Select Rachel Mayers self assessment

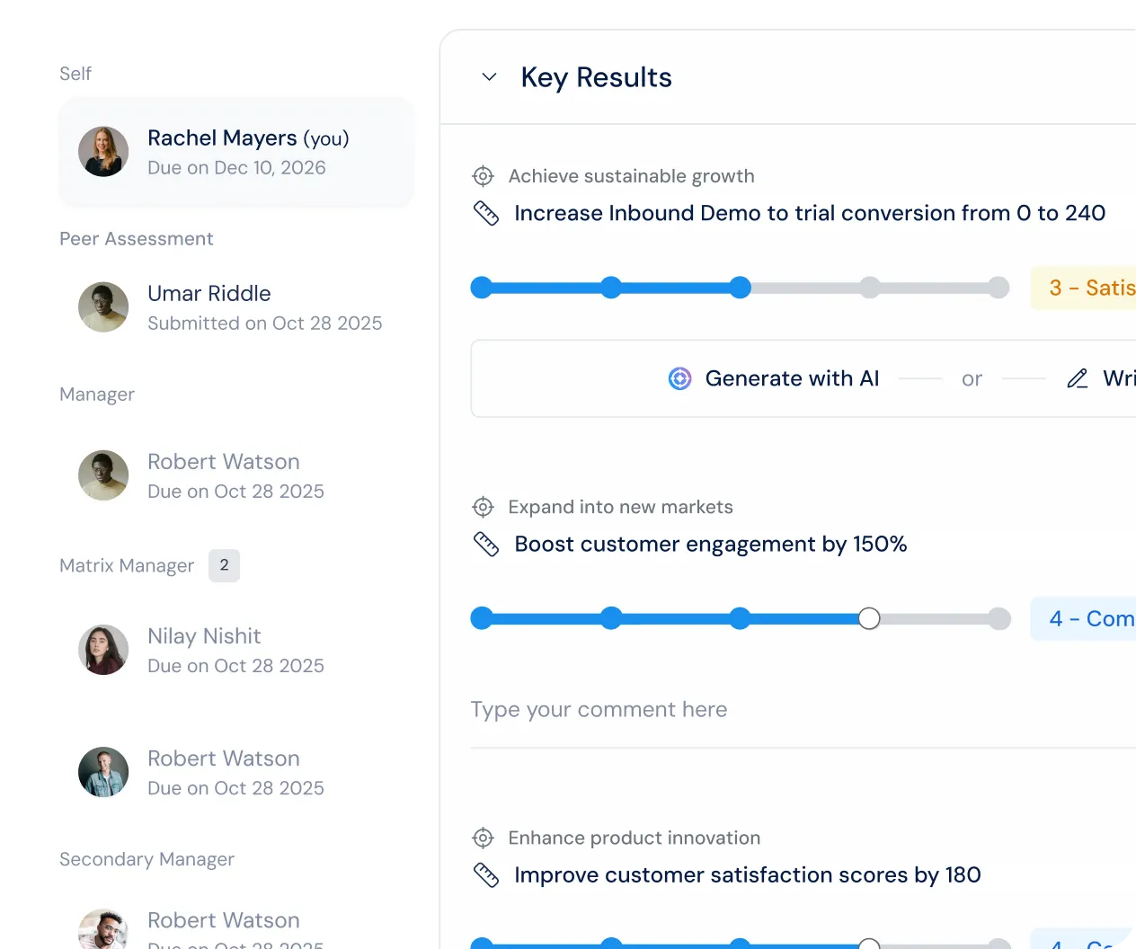(236, 152)
